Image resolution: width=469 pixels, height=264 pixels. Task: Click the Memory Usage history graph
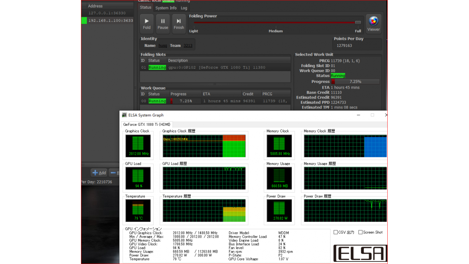345,179
